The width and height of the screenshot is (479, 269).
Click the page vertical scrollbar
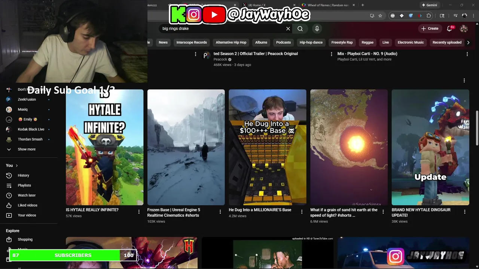477,129
